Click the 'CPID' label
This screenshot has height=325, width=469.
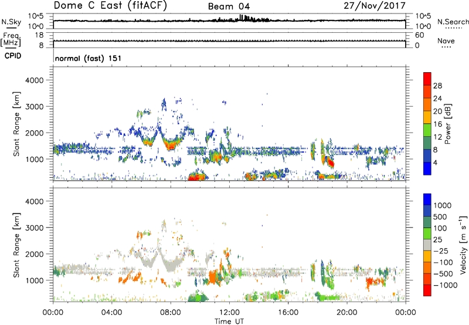(12, 56)
